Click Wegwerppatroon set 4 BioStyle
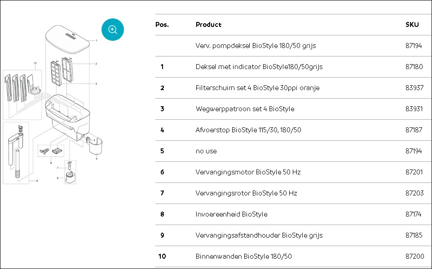Viewport: 432px width, 269px height. (245, 109)
